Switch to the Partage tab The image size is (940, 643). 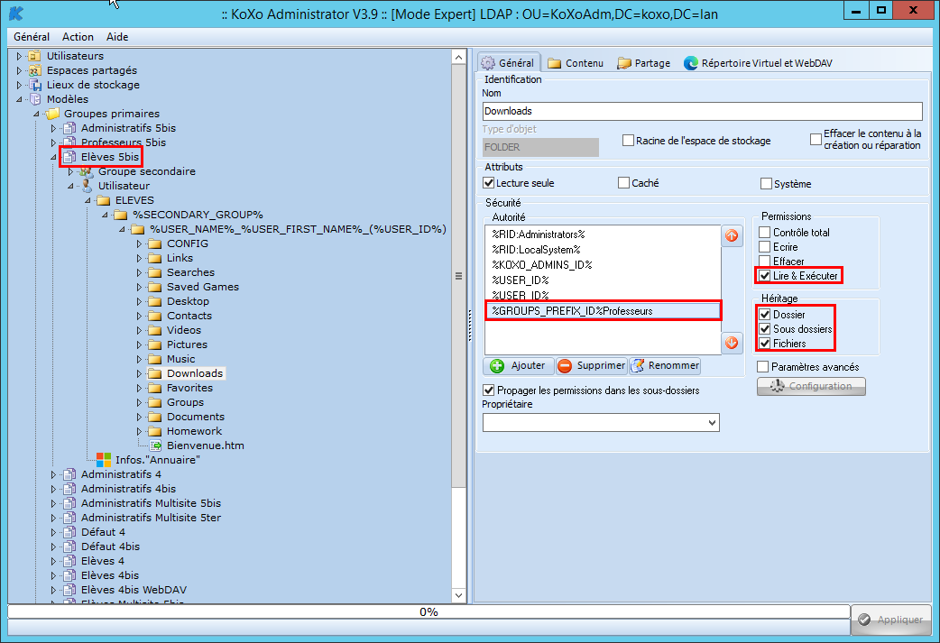click(644, 63)
